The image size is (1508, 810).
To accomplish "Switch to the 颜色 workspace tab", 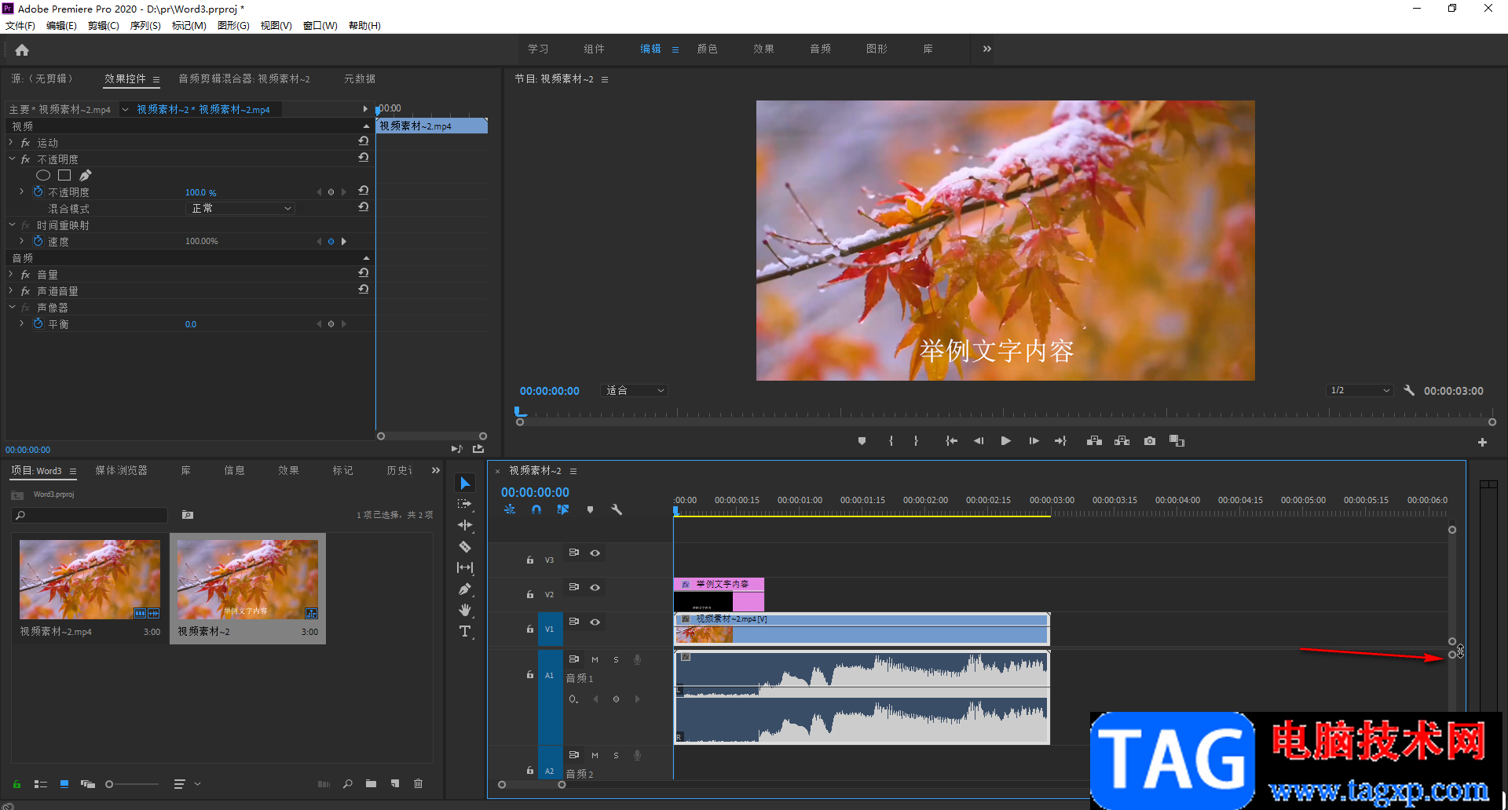I will click(x=707, y=49).
